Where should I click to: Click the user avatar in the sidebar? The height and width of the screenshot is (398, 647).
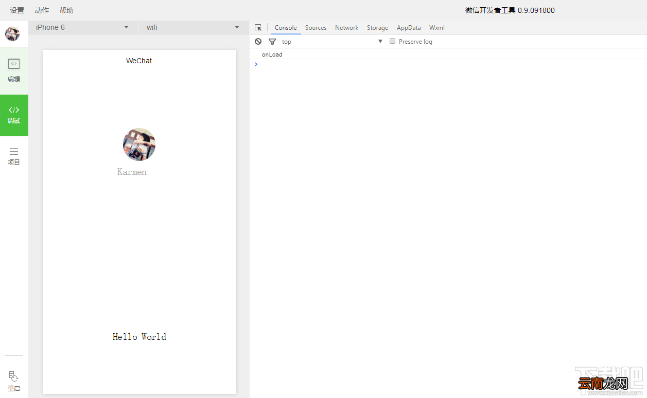(x=12, y=34)
